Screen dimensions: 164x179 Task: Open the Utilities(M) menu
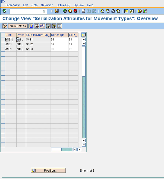pyautogui.click(x=63, y=5)
